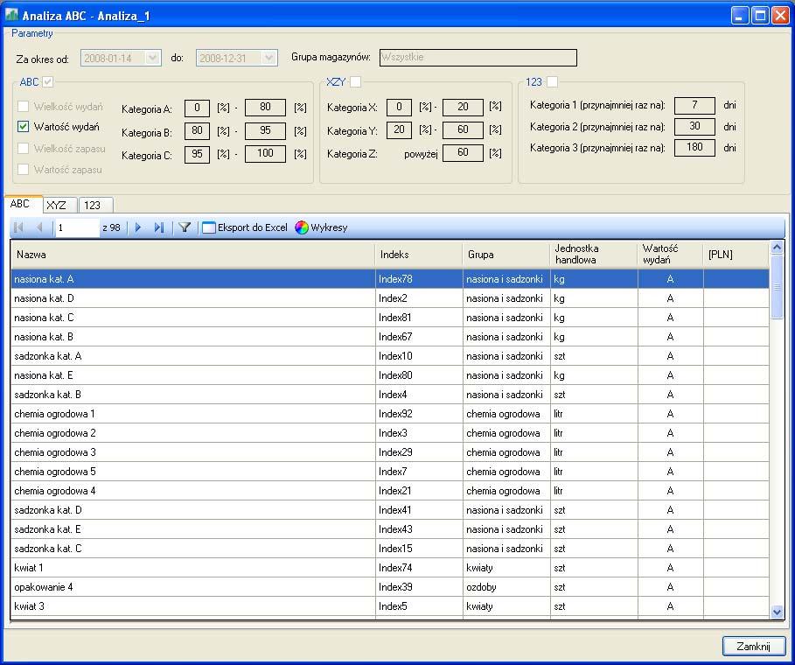Uncheck the Wartość wydań checkbox
Image resolution: width=795 pixels, height=665 pixels.
click(x=23, y=126)
